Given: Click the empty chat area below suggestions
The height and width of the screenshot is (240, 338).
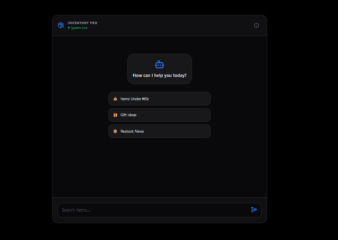Looking at the screenshot, I should (x=160, y=168).
